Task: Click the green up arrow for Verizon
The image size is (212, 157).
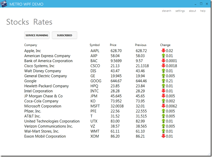Action: 164,126
